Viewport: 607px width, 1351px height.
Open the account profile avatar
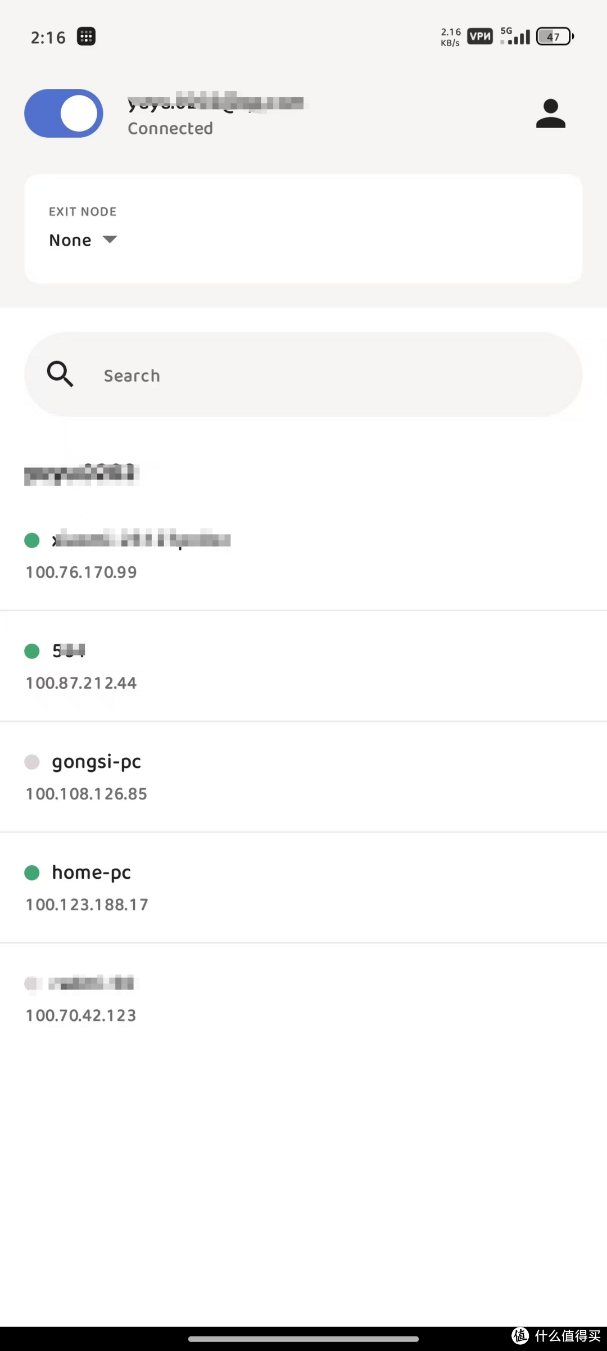[x=550, y=113]
